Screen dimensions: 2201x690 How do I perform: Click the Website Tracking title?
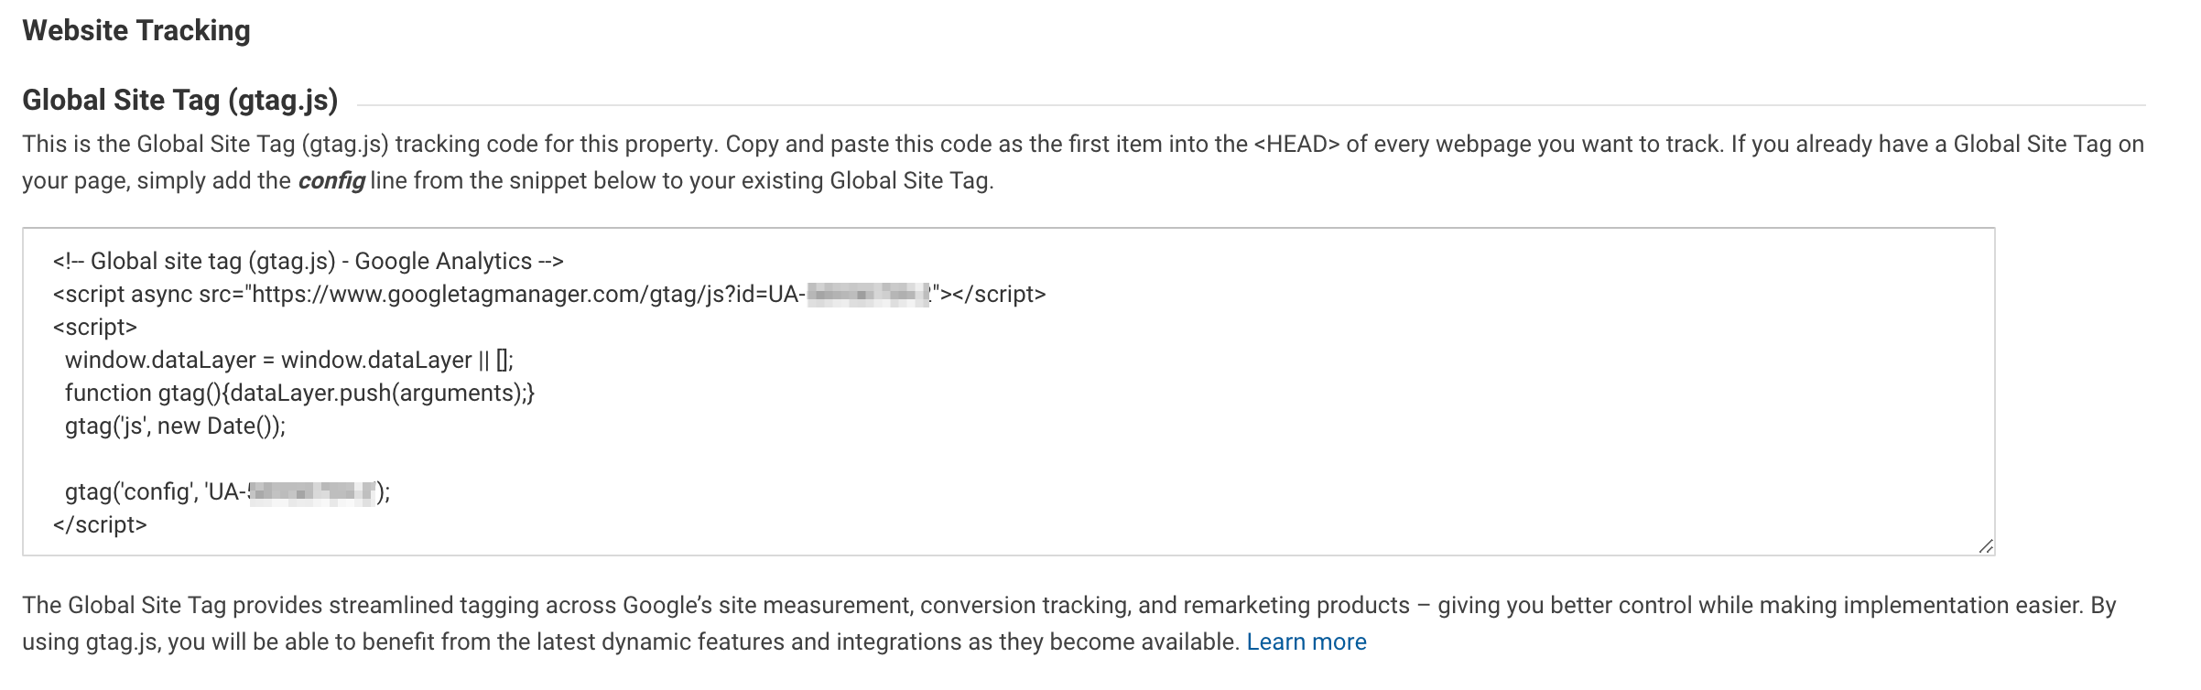click(x=136, y=30)
